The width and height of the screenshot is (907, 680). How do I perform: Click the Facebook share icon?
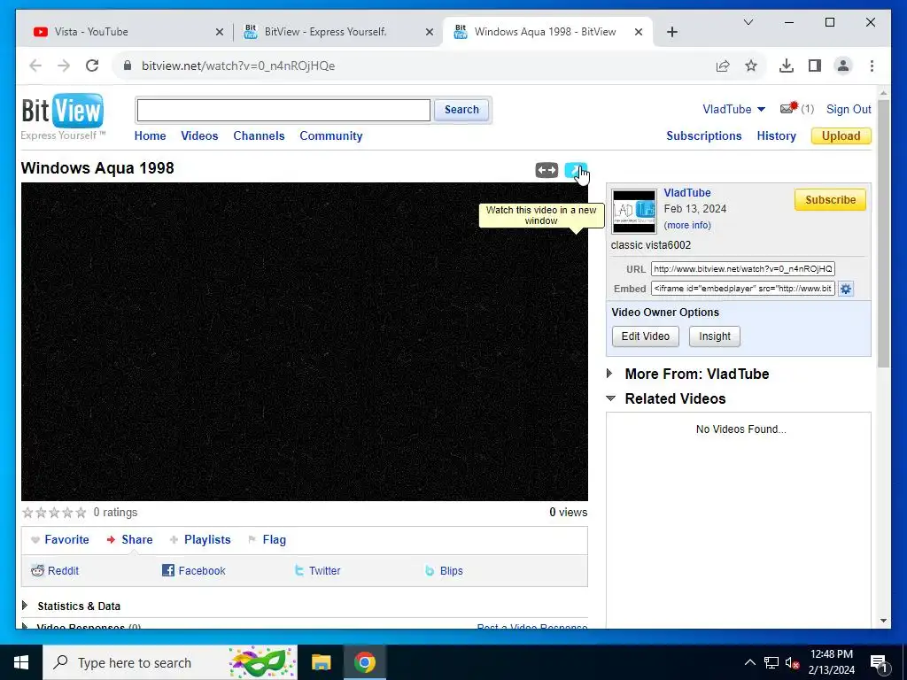pyautogui.click(x=167, y=571)
